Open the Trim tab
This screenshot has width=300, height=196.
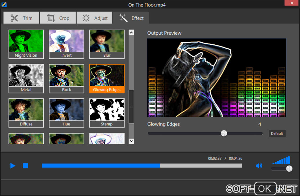pyautogui.click(x=21, y=18)
